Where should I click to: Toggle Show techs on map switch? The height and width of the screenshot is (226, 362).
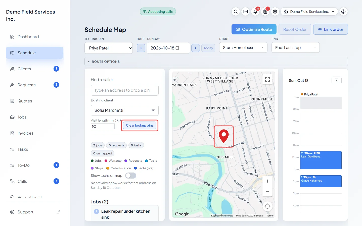(131, 176)
